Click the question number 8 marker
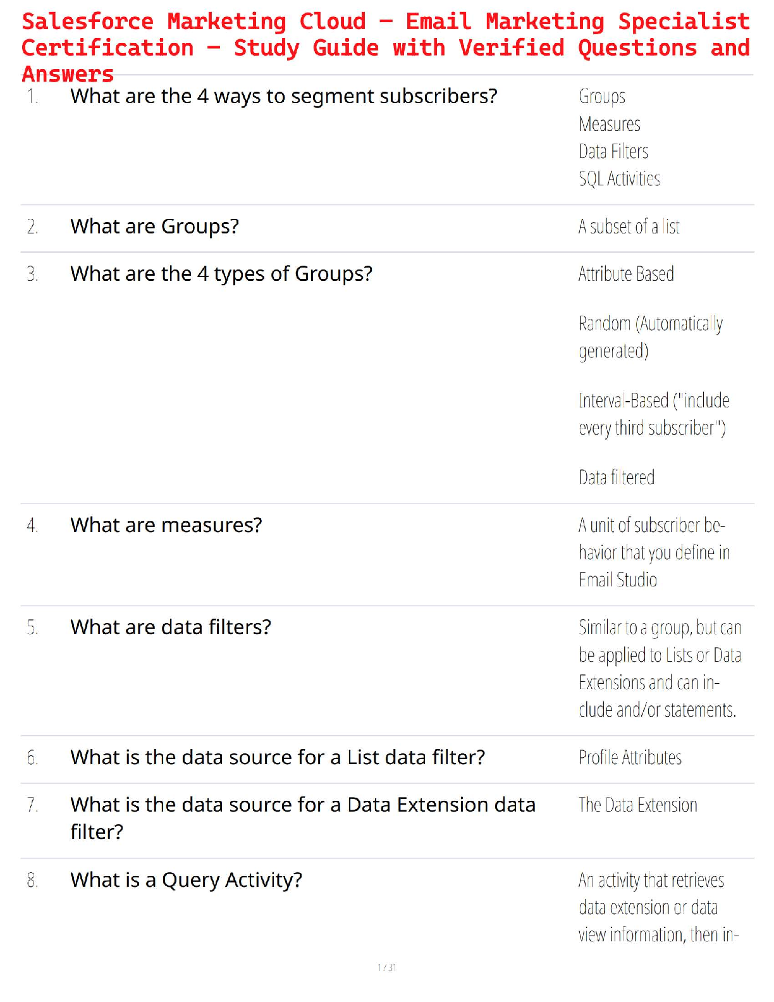The image size is (774, 1002). point(32,880)
